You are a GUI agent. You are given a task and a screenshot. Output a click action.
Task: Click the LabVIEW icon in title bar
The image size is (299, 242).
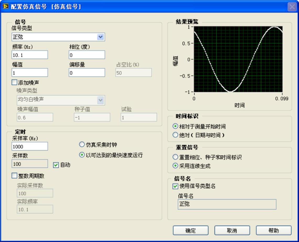6,6
